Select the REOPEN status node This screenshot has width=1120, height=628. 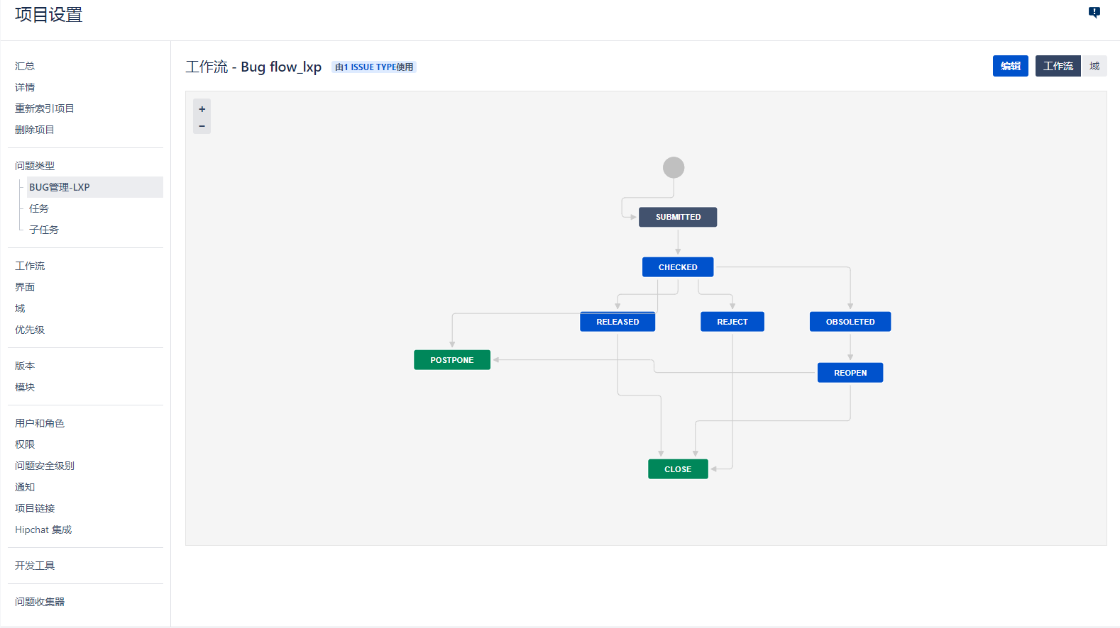tap(850, 373)
